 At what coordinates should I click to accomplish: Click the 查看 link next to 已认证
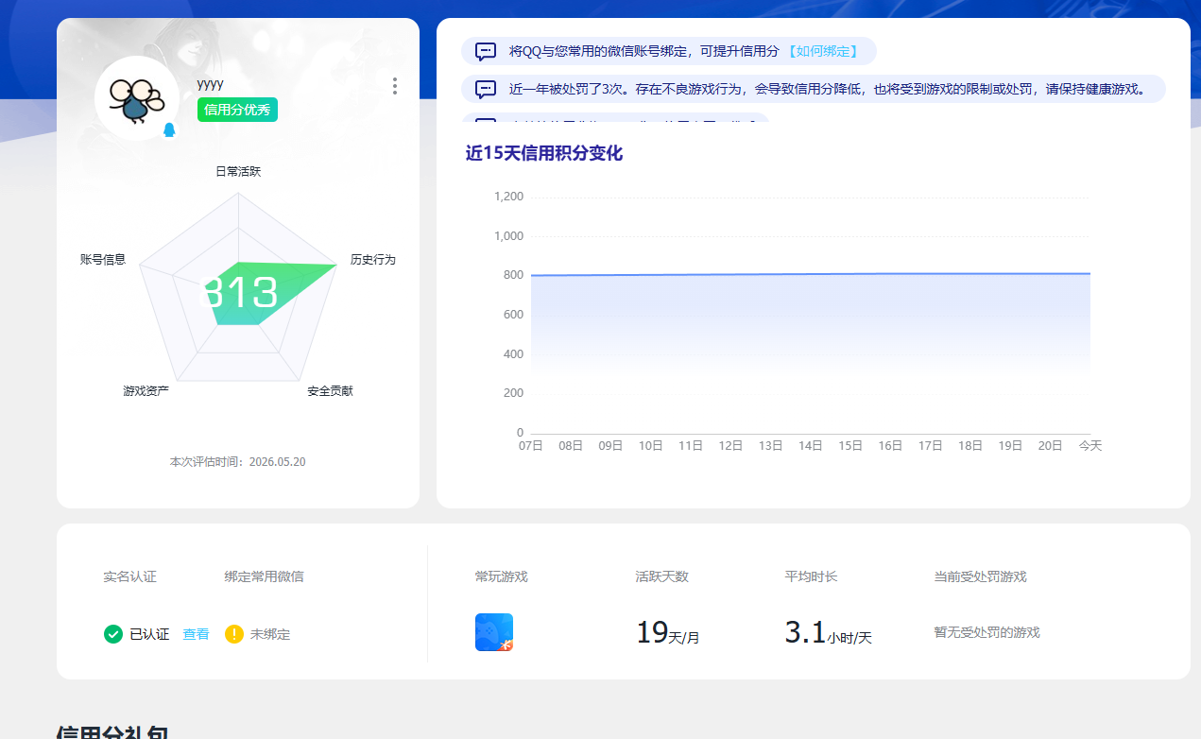[196, 634]
